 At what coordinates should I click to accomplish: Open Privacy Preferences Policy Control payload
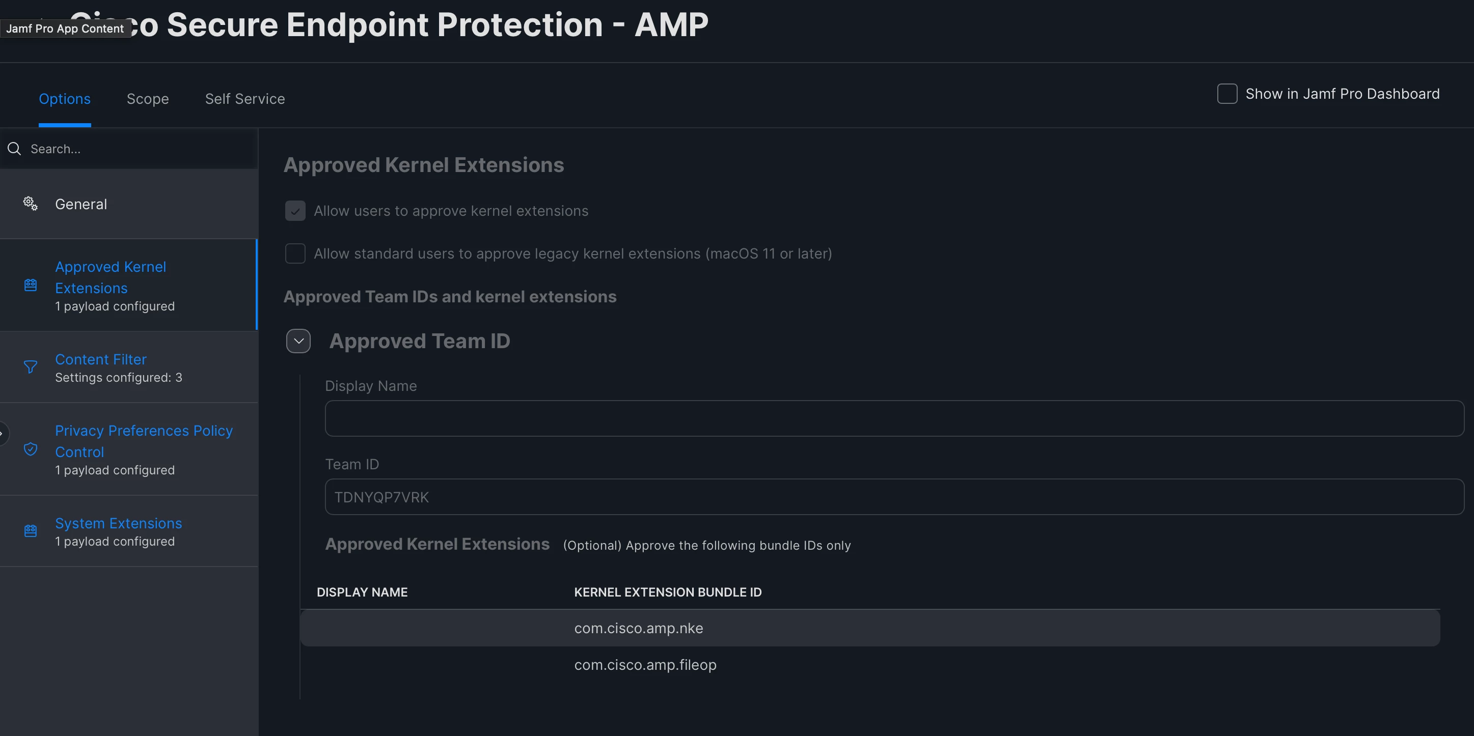(x=129, y=449)
